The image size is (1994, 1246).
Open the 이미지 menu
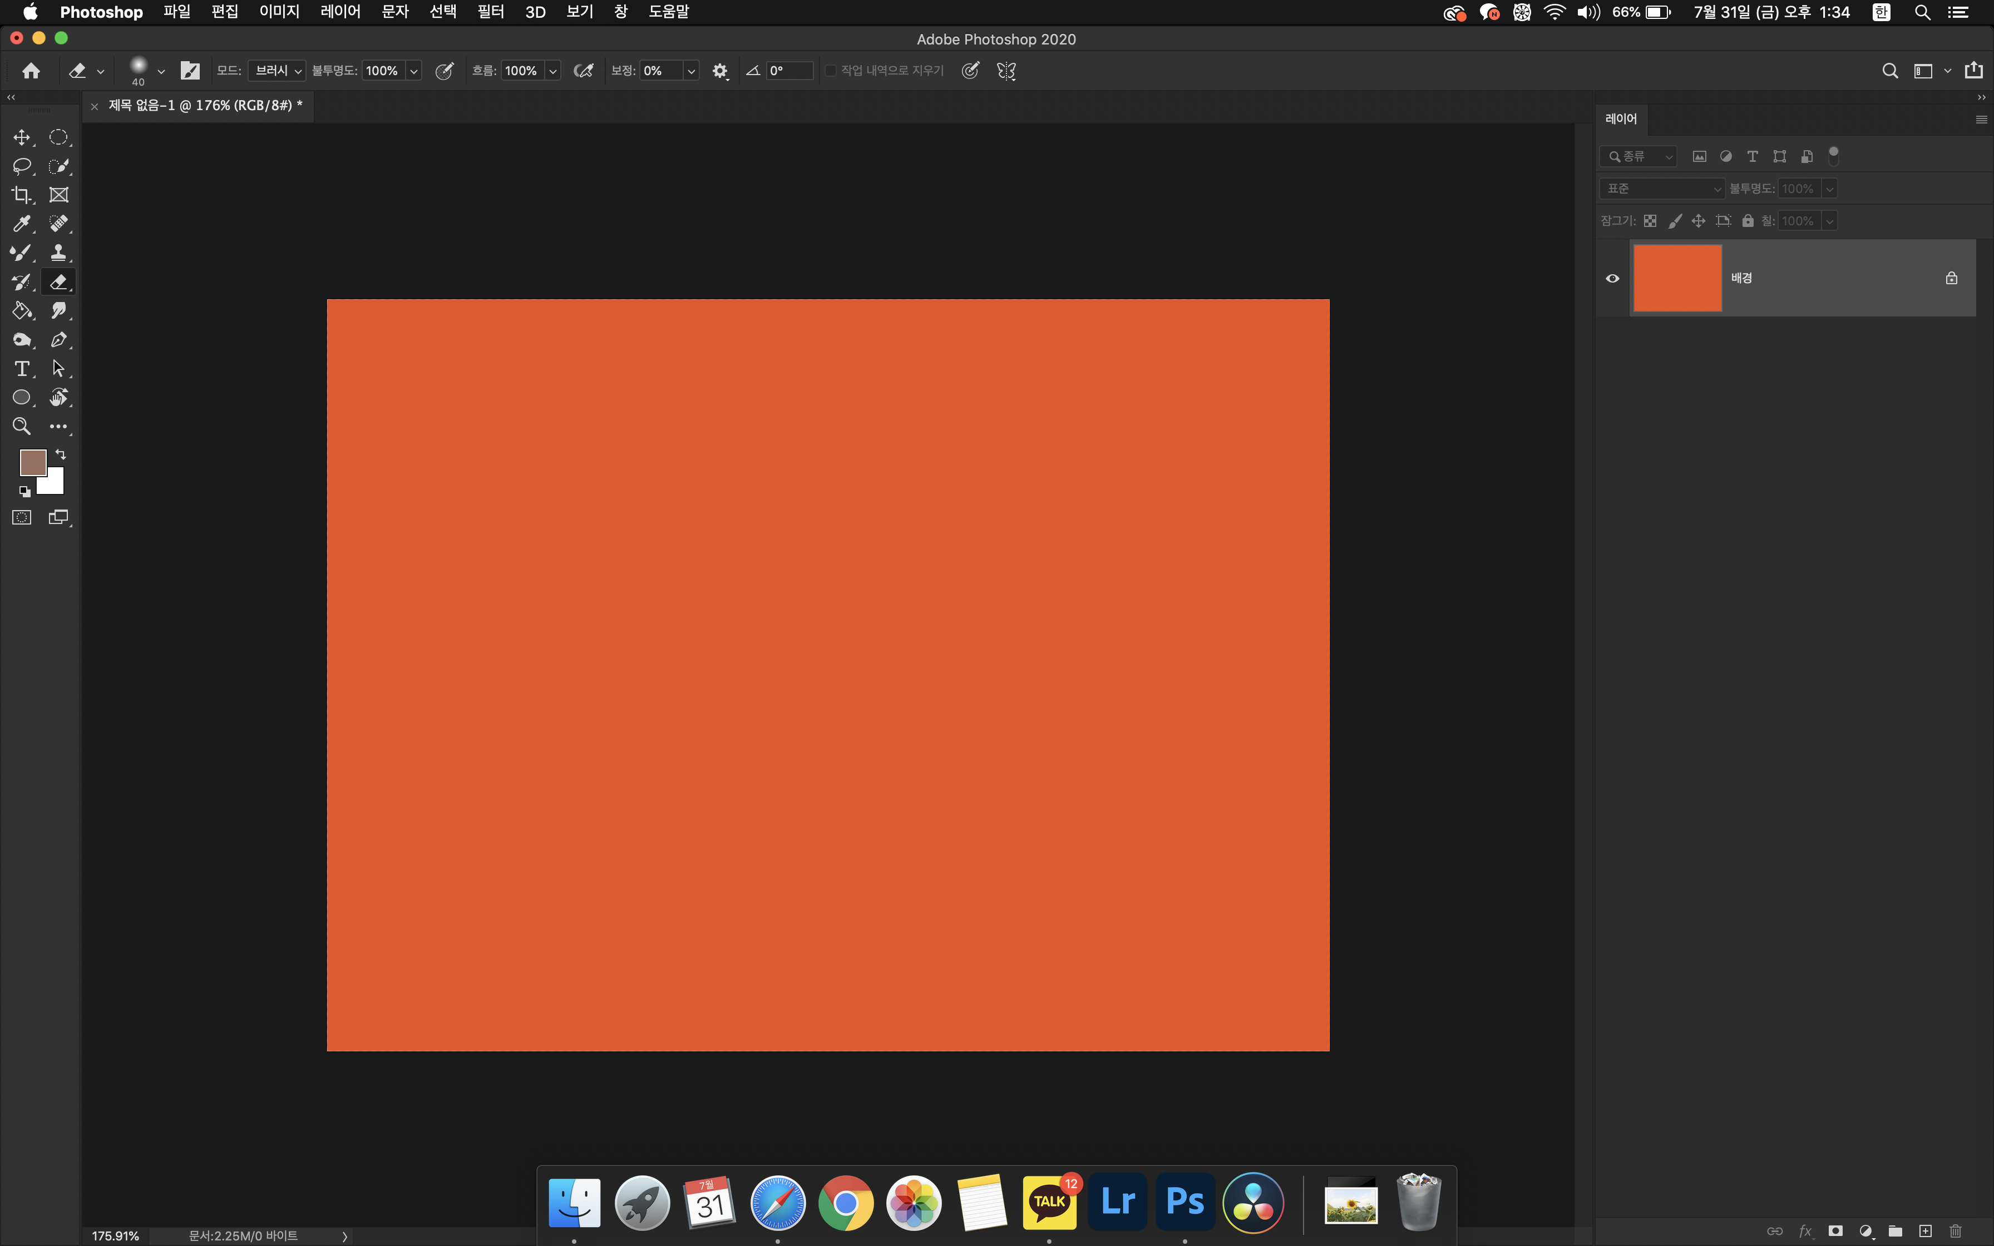279,12
